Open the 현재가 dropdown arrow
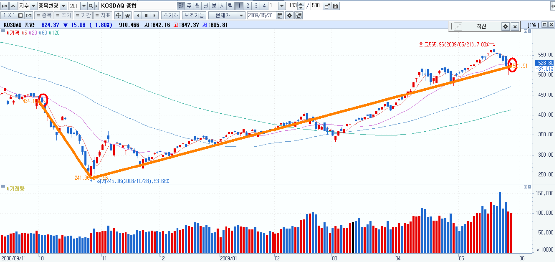This screenshot has height=262, width=555. (241, 15)
